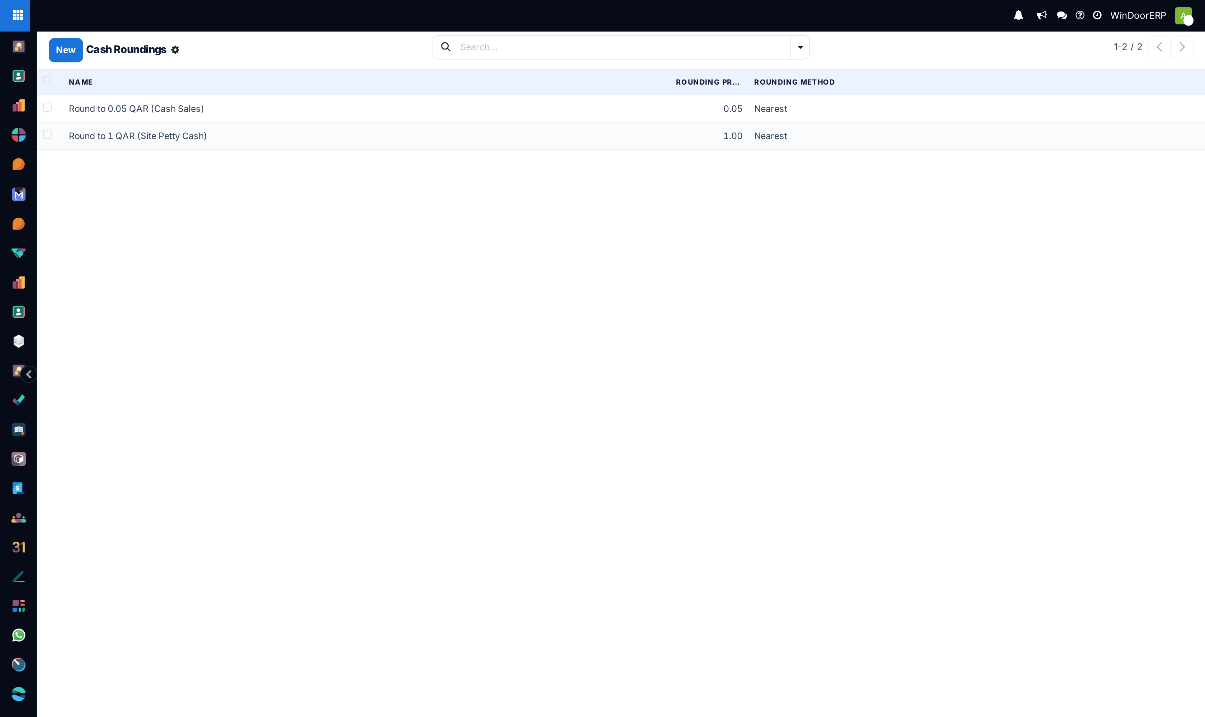Open the people group employees app
Screen dimensions: 1205x717
(18, 518)
